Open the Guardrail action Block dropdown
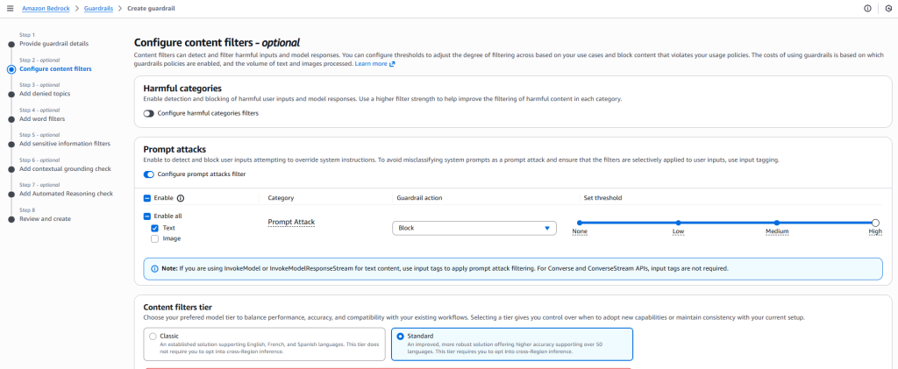898x369 pixels. (x=474, y=228)
